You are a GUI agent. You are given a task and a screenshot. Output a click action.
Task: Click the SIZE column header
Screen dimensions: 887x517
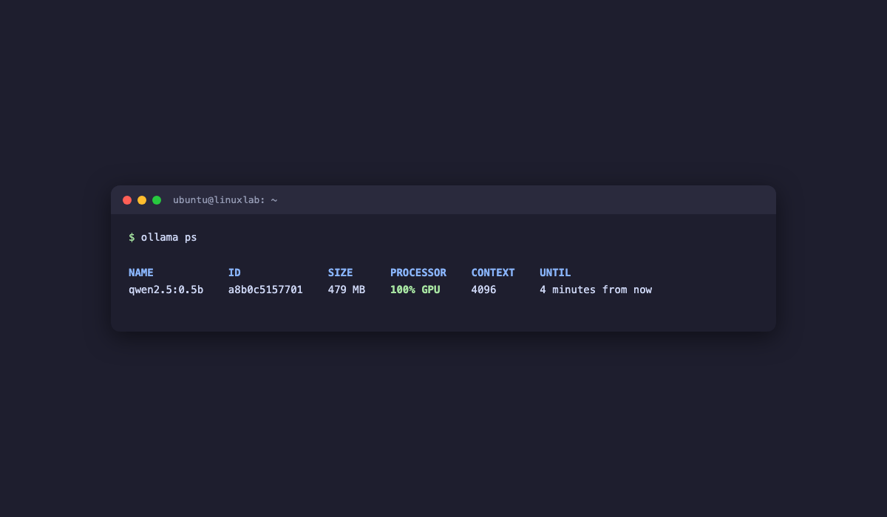(x=341, y=273)
